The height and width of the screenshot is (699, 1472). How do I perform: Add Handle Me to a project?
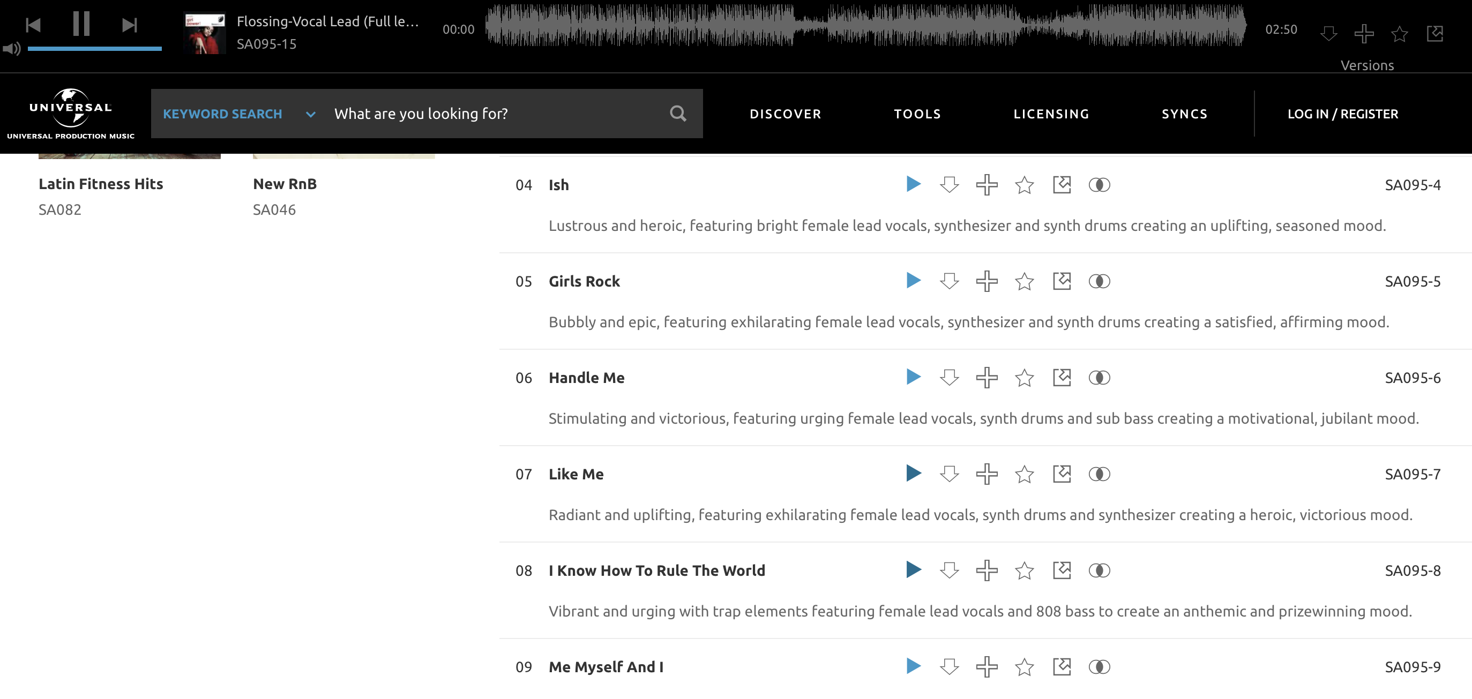pyautogui.click(x=987, y=378)
